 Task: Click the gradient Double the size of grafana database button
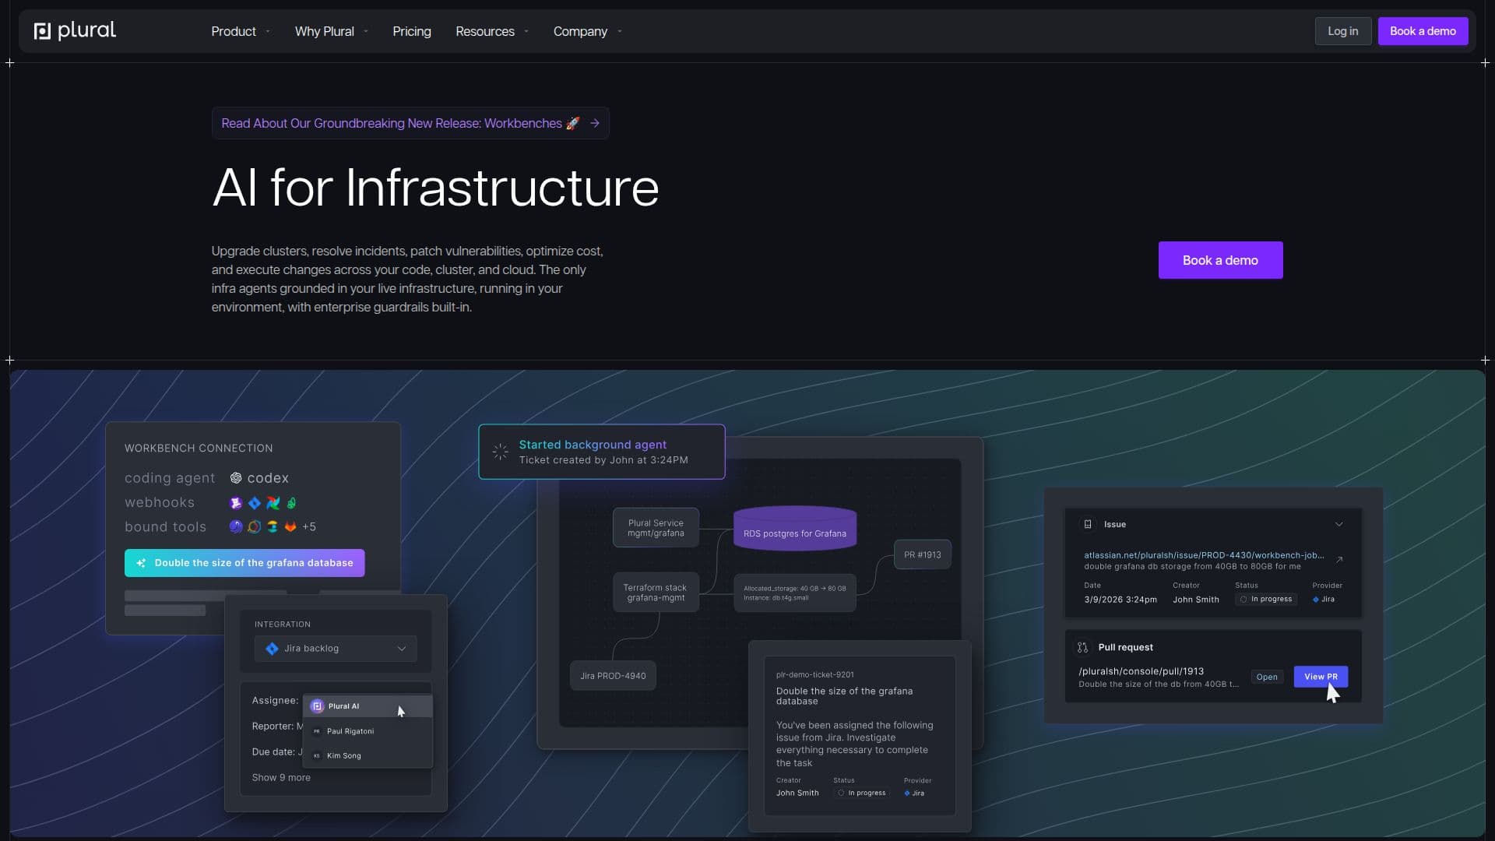click(x=244, y=563)
